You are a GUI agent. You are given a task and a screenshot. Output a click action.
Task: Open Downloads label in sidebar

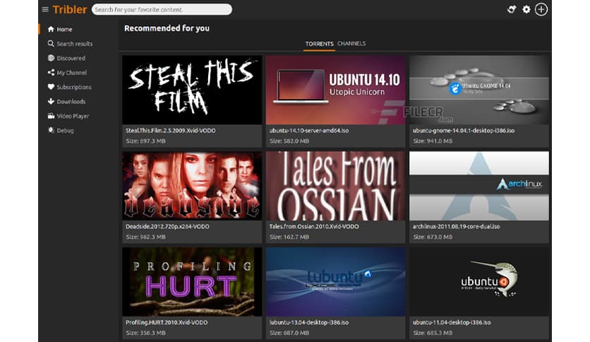click(71, 102)
